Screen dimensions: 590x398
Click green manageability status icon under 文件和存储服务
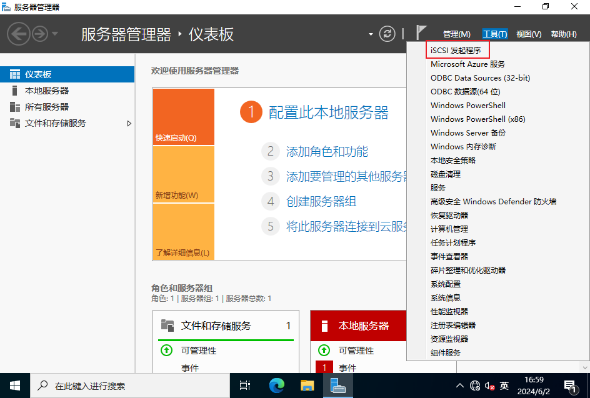(x=166, y=351)
